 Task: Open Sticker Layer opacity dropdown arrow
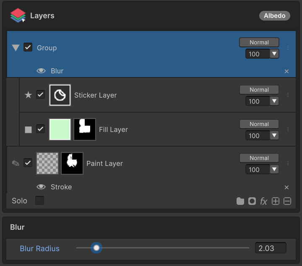(x=274, y=101)
